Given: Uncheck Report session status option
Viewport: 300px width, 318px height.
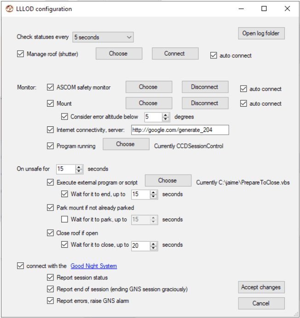Looking at the screenshot, I should (x=50, y=277).
